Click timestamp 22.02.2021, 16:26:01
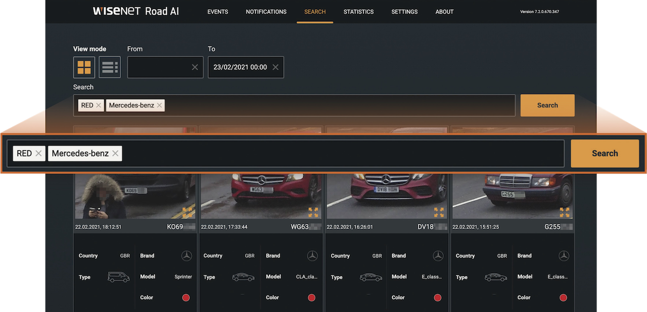The height and width of the screenshot is (312, 647). (x=350, y=227)
